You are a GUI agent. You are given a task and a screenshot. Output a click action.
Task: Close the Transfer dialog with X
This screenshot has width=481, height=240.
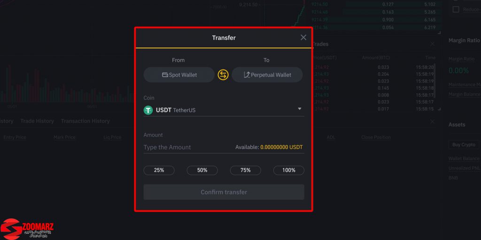pos(303,38)
